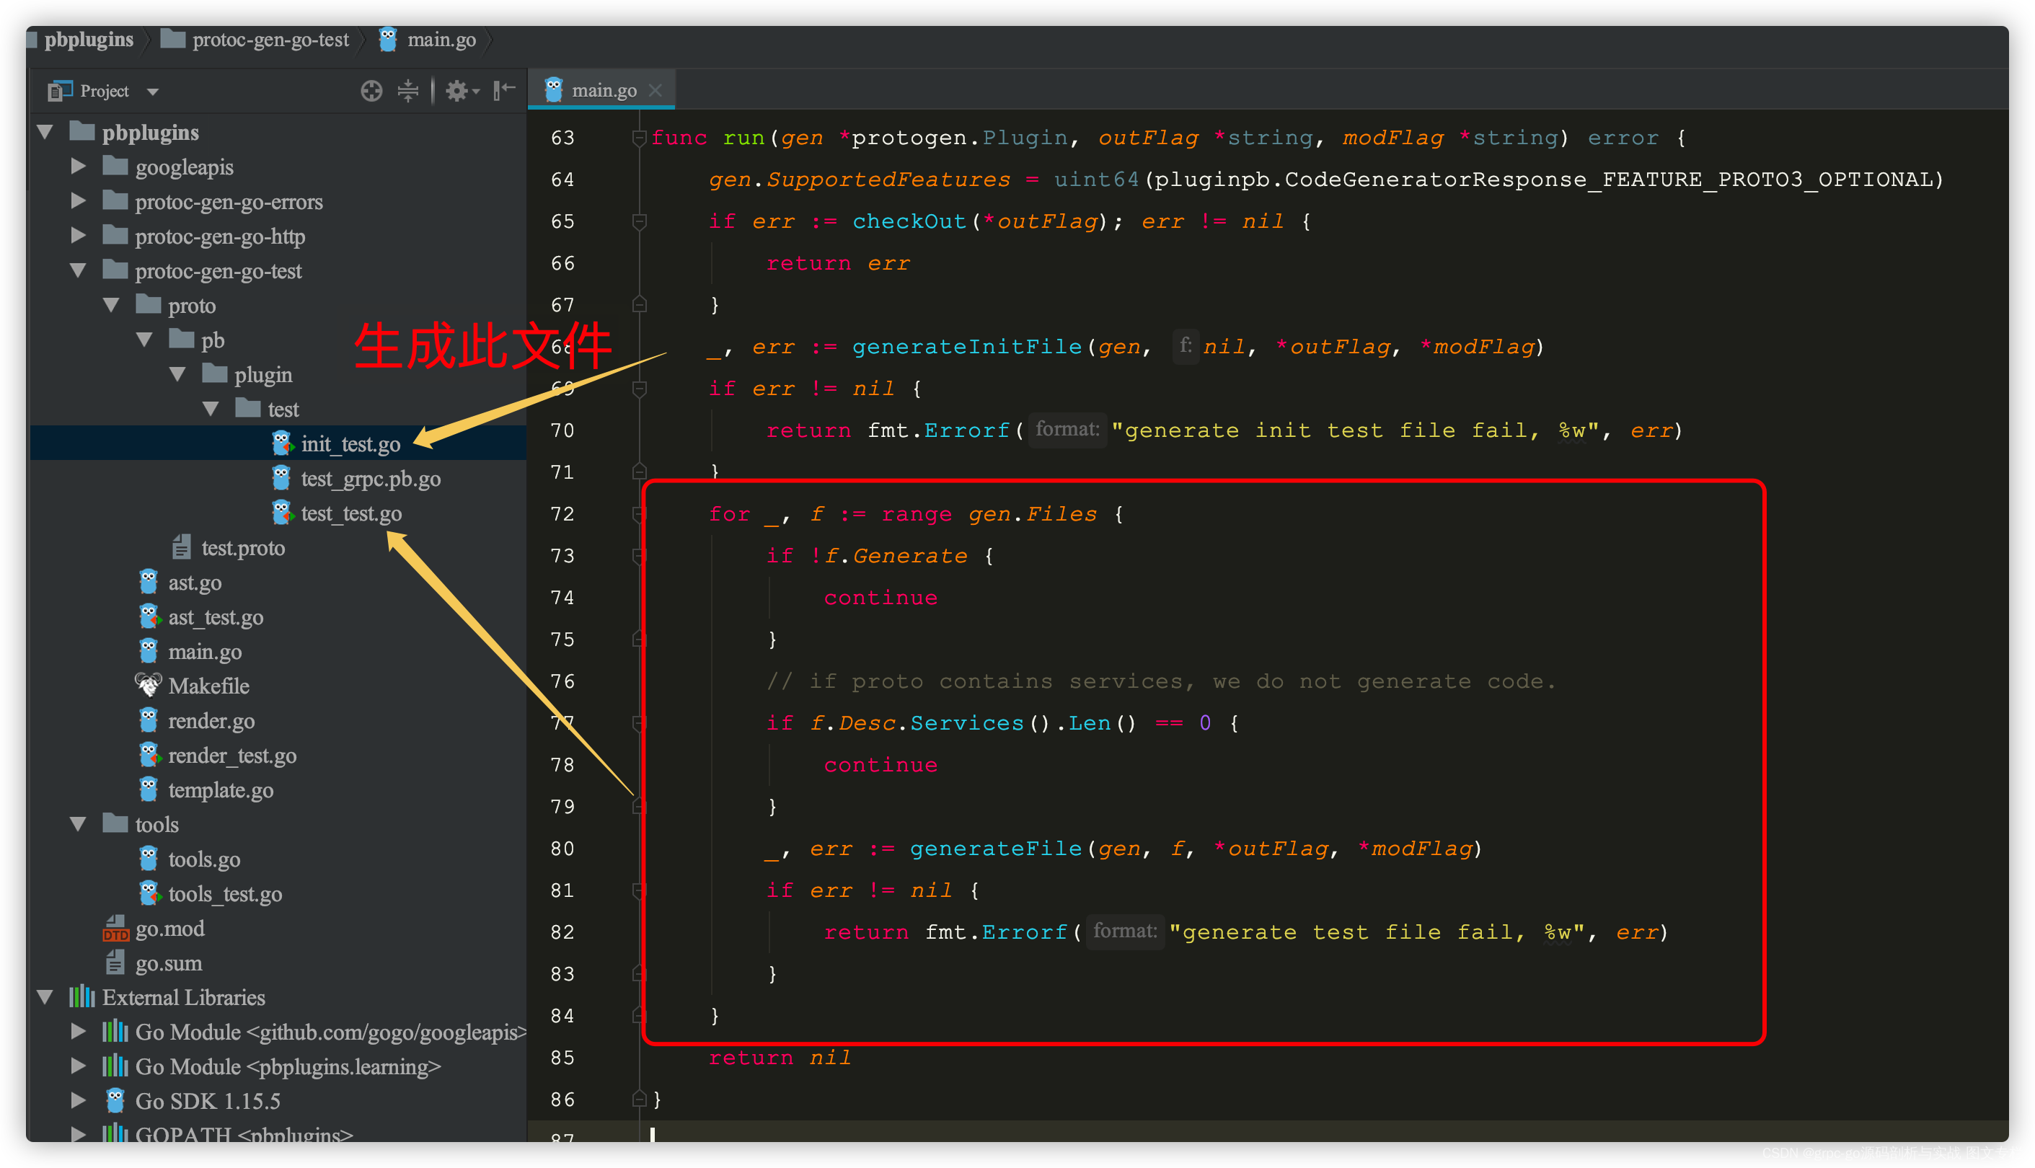Open the Project panel settings gear

click(457, 91)
